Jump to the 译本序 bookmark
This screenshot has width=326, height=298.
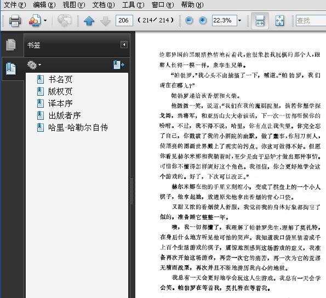coord(60,103)
